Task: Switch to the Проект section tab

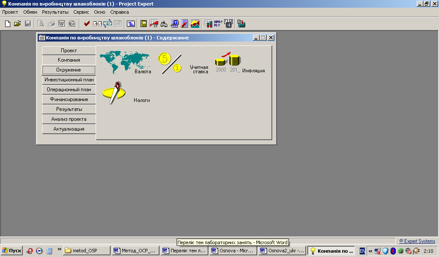Action: pyautogui.click(x=69, y=51)
